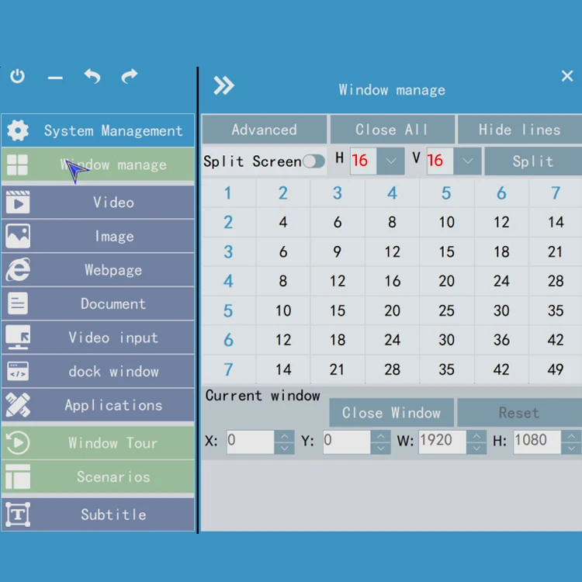Decrease the X value stepper

tap(284, 449)
